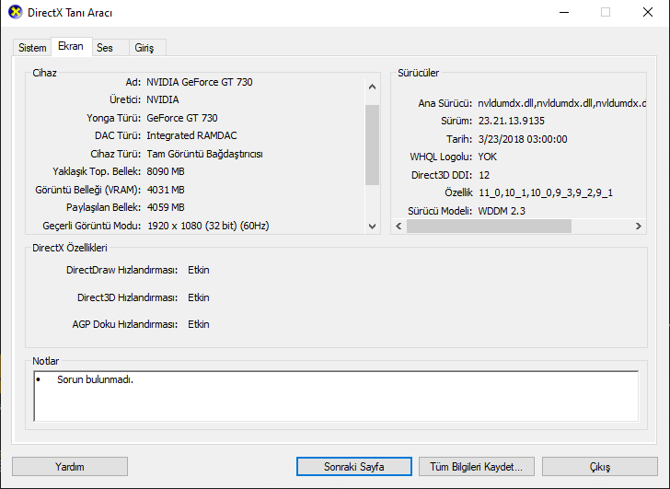The image size is (670, 489).
Task: Click the Geçerli Görüntü Modu label
Action: (92, 226)
